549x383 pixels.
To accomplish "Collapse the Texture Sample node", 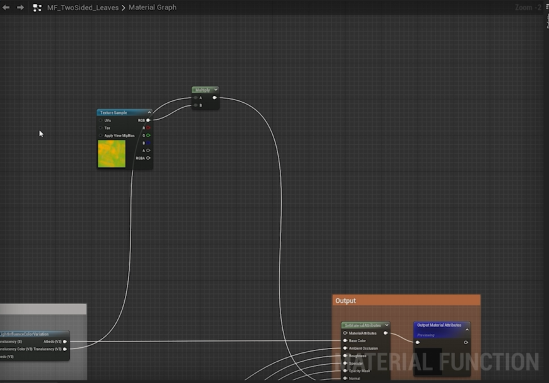I will tap(149, 113).
